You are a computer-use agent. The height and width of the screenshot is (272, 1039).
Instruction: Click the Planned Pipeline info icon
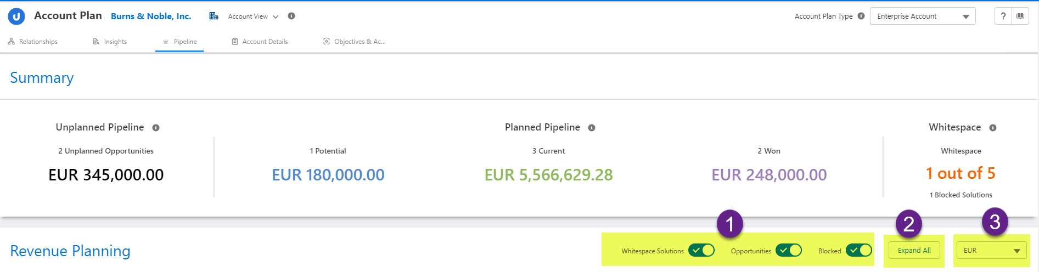[x=592, y=128]
